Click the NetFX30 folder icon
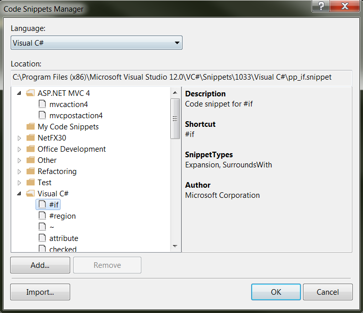The height and width of the screenshot is (313, 363). point(31,137)
